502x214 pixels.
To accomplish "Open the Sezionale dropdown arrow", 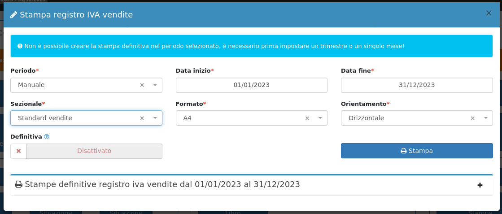I will 155,118.
